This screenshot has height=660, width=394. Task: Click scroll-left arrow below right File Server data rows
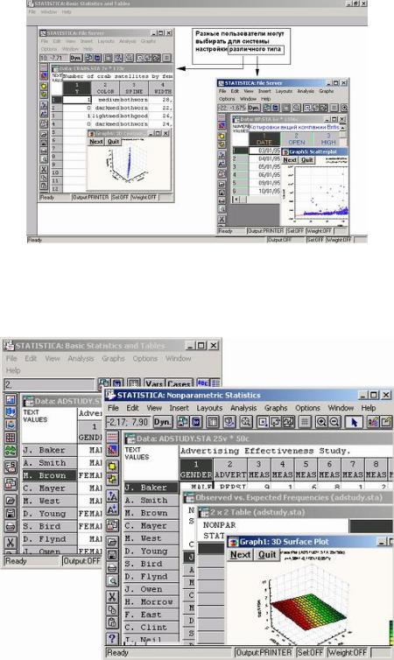click(x=236, y=199)
